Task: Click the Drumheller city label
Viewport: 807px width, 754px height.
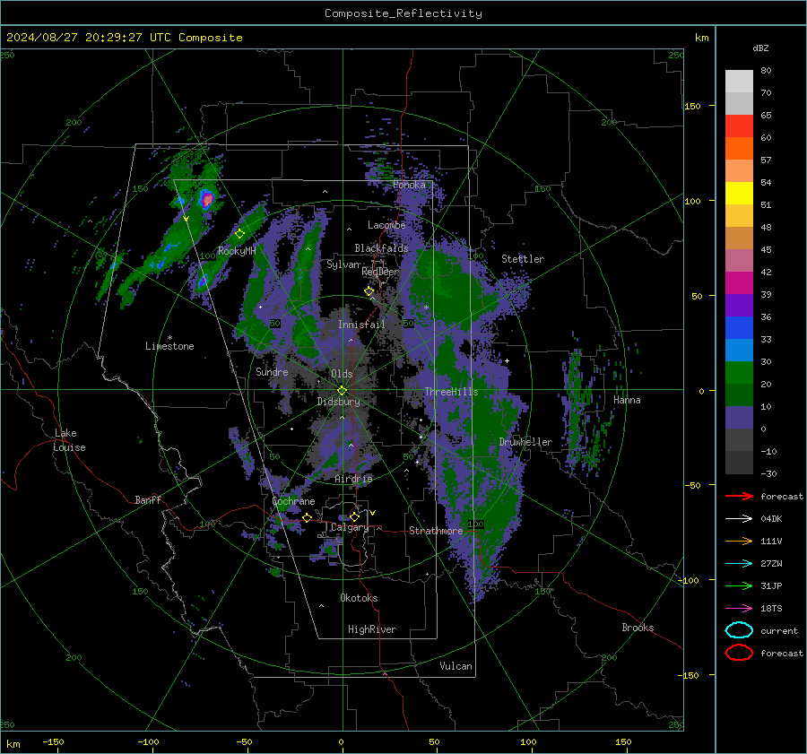Action: click(x=525, y=442)
